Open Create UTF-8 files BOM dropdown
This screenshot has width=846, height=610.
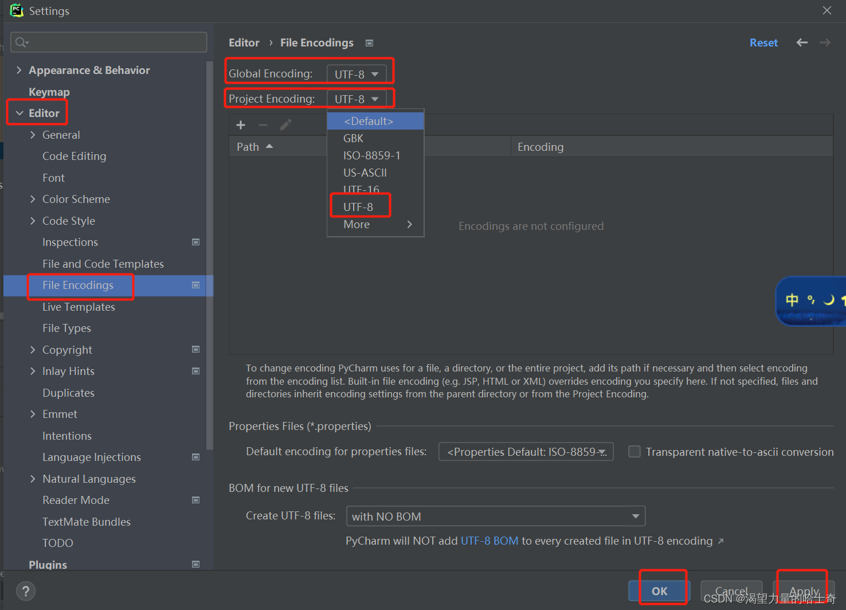[496, 516]
